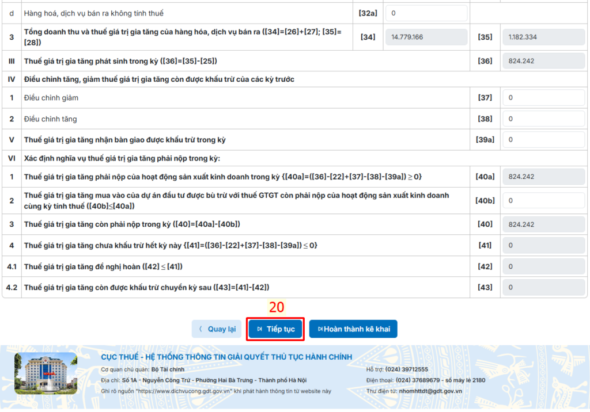Click the Tiếp tục button
The height and width of the screenshot is (412, 590).
(275, 329)
